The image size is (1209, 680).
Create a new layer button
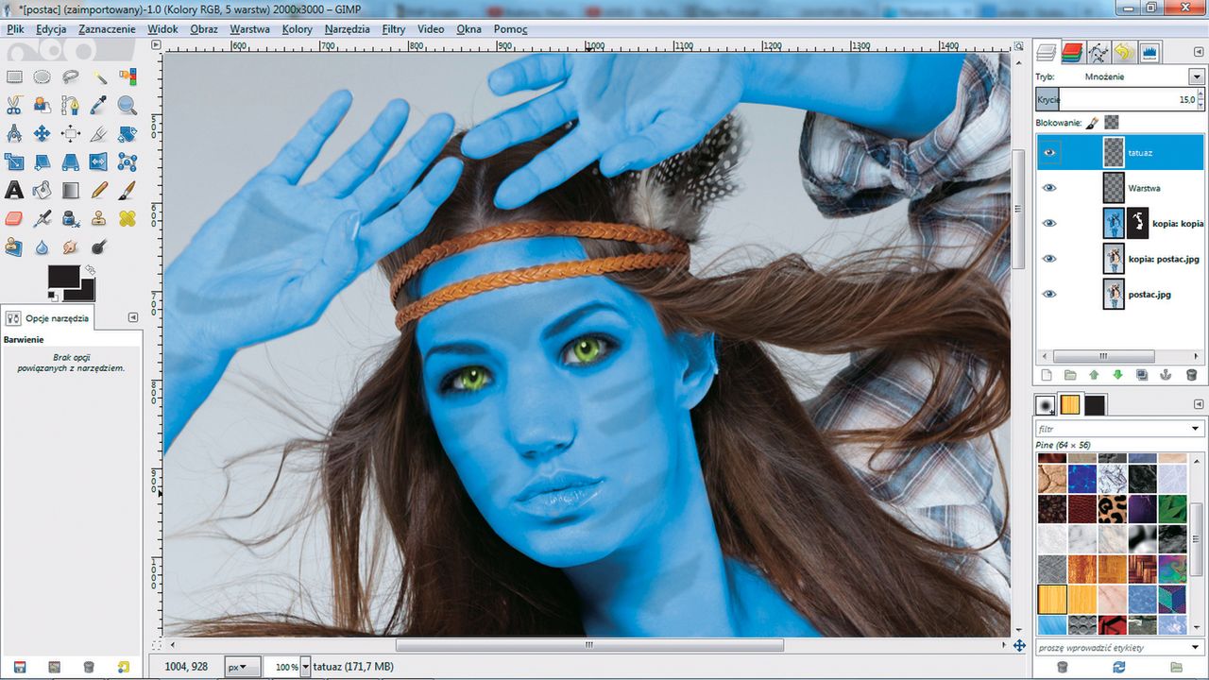click(x=1045, y=375)
